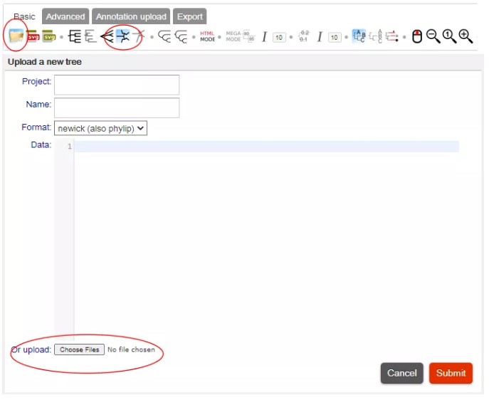Click the Choose Files button
The image size is (489, 400).
[79, 349]
